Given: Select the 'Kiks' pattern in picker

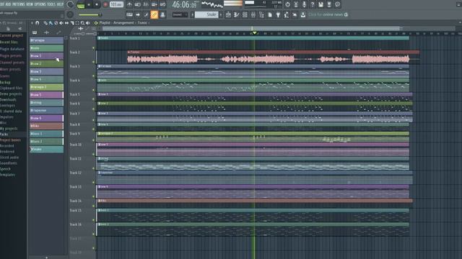Looking at the screenshot, I should (x=46, y=126).
